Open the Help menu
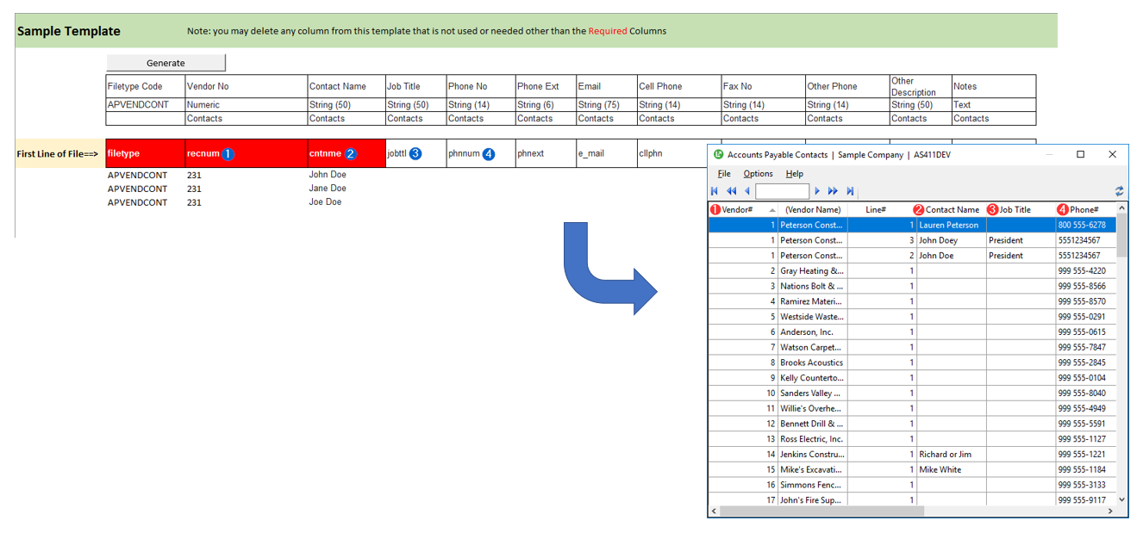 click(x=794, y=174)
